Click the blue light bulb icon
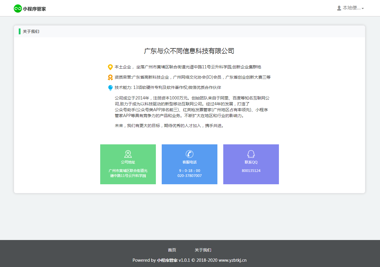The image size is (380, 267). 110,88
